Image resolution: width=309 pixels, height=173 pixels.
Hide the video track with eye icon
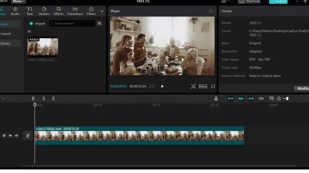(10, 135)
